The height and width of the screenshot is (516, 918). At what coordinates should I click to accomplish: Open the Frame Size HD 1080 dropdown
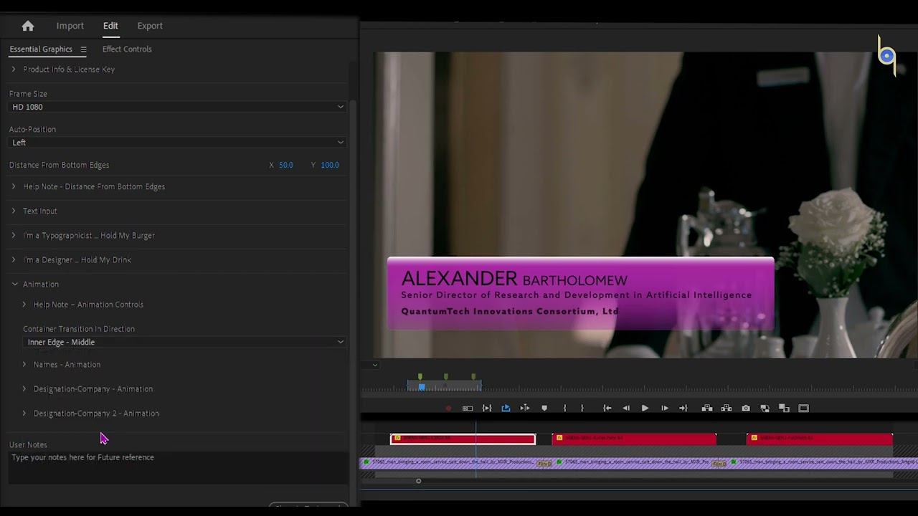(x=177, y=107)
